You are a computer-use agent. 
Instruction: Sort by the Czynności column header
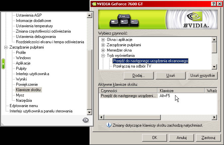coord(128,90)
